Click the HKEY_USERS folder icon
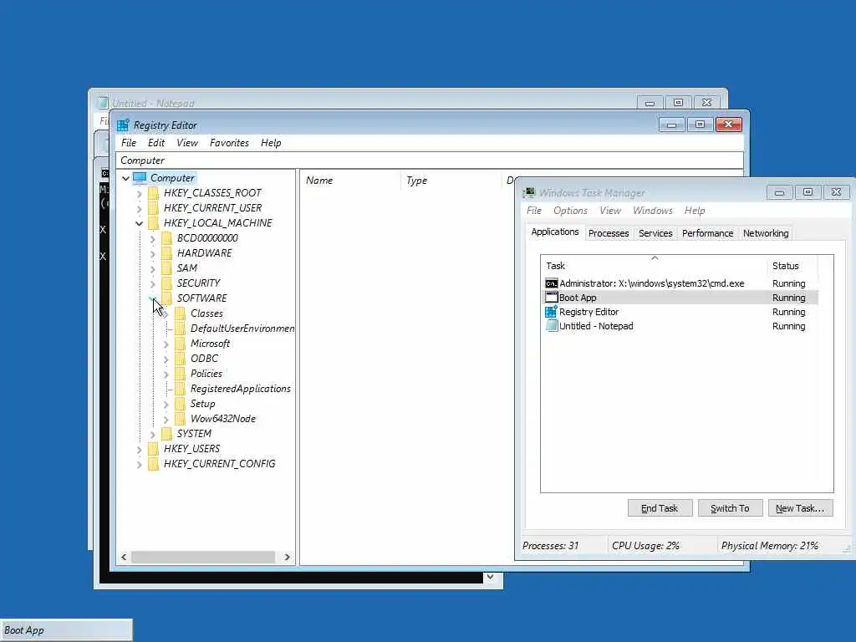 tap(154, 449)
